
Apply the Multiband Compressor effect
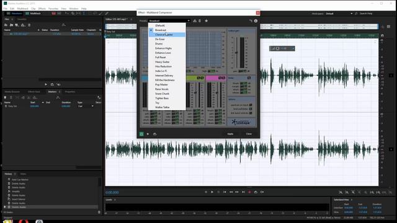pos(230,134)
